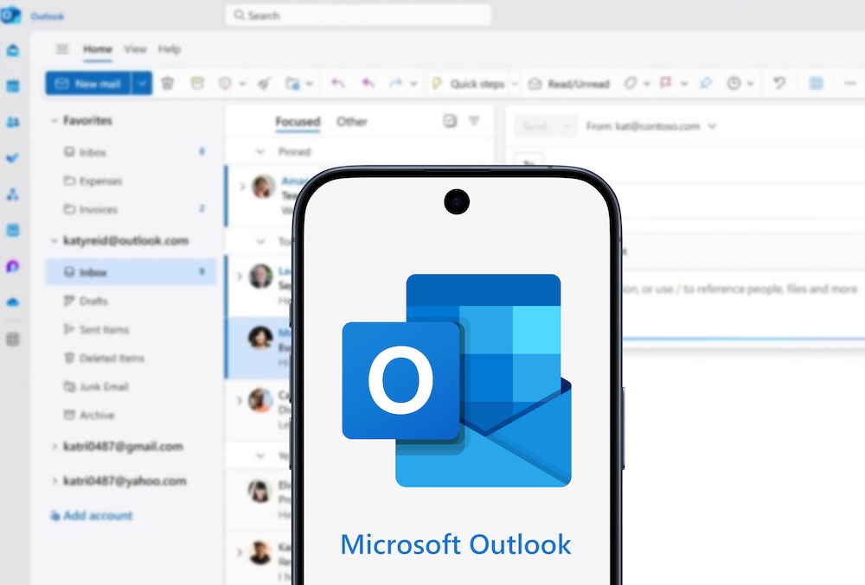
Task: Open the People icon in the left rail
Action: click(x=13, y=123)
